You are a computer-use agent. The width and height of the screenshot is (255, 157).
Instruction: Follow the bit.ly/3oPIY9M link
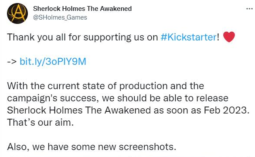coord(53,62)
